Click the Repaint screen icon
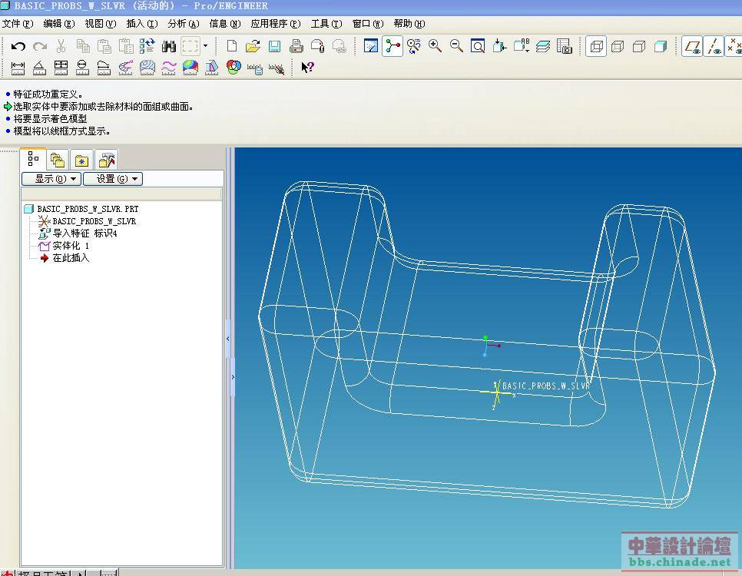 pos(370,46)
